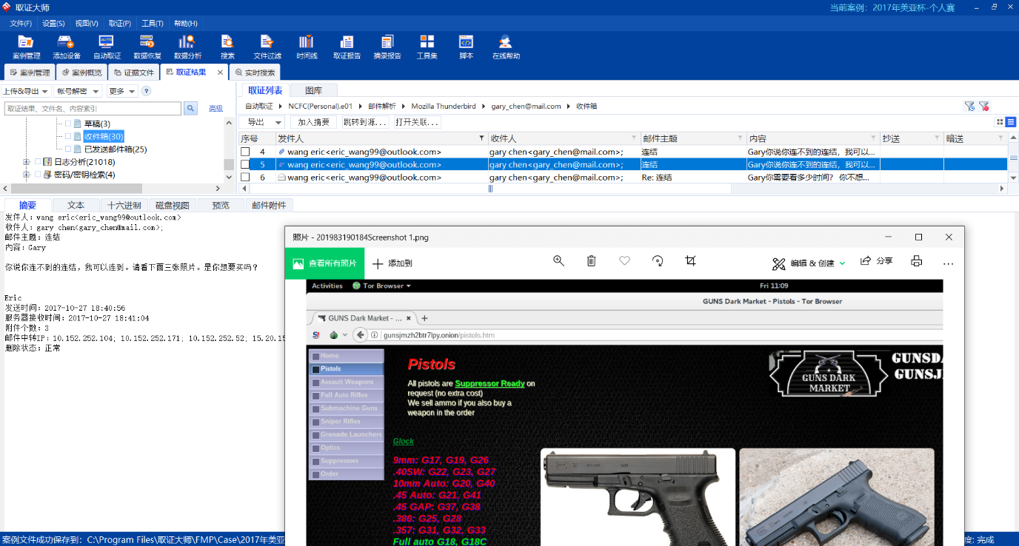Switch to the 图库 gallery tab
Image resolution: width=1019 pixels, height=546 pixels.
point(313,90)
